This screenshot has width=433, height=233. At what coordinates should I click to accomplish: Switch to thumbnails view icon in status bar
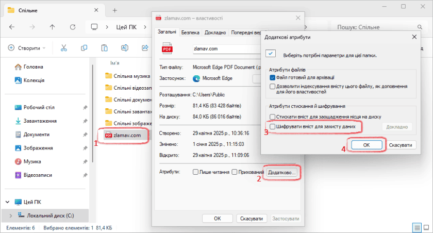426,227
